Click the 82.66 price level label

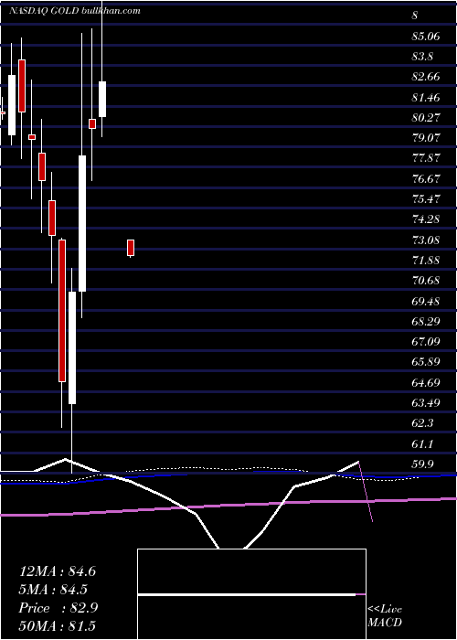426,77
